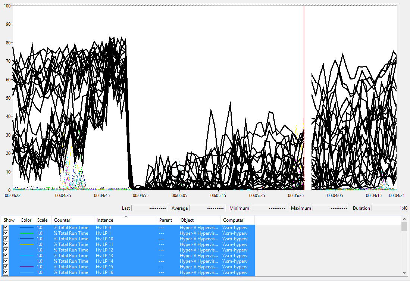Click the Scale column header
Image resolution: width=410 pixels, height=281 pixels.
[43, 220]
